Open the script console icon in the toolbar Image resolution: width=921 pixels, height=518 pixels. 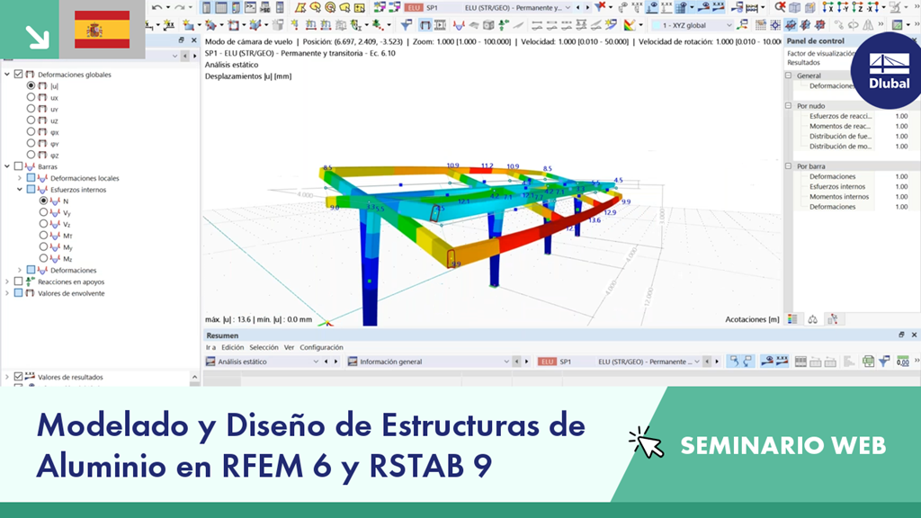click(x=251, y=7)
